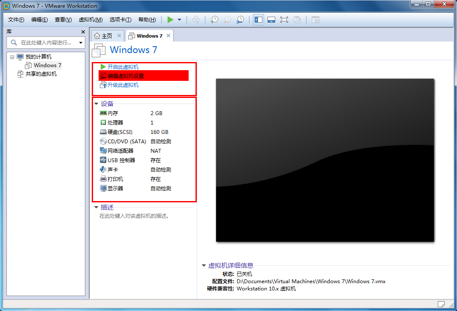Close the 主页 tab
Viewport: 457px width, 311px height.
click(119, 36)
